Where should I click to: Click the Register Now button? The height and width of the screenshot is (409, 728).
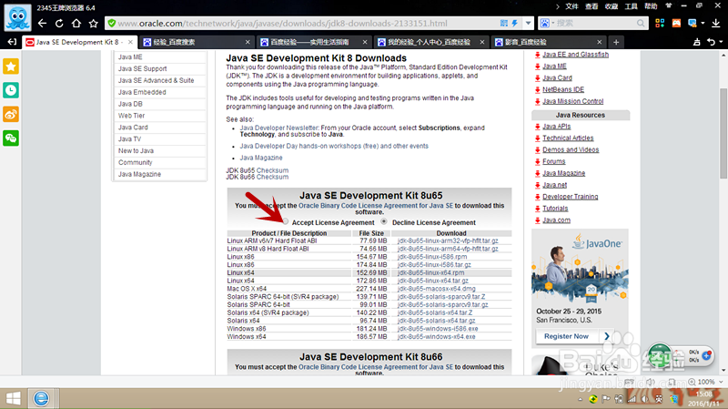tap(575, 336)
